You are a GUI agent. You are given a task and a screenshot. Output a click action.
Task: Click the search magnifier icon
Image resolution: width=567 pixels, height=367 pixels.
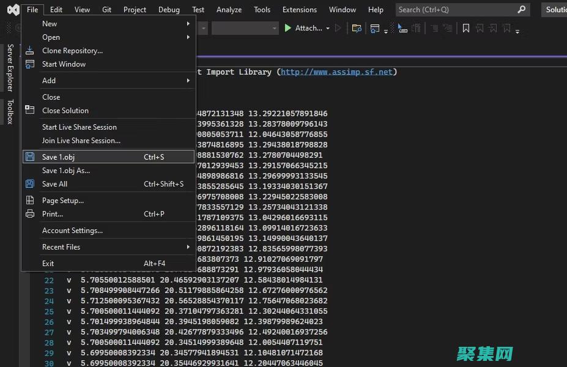point(521,10)
